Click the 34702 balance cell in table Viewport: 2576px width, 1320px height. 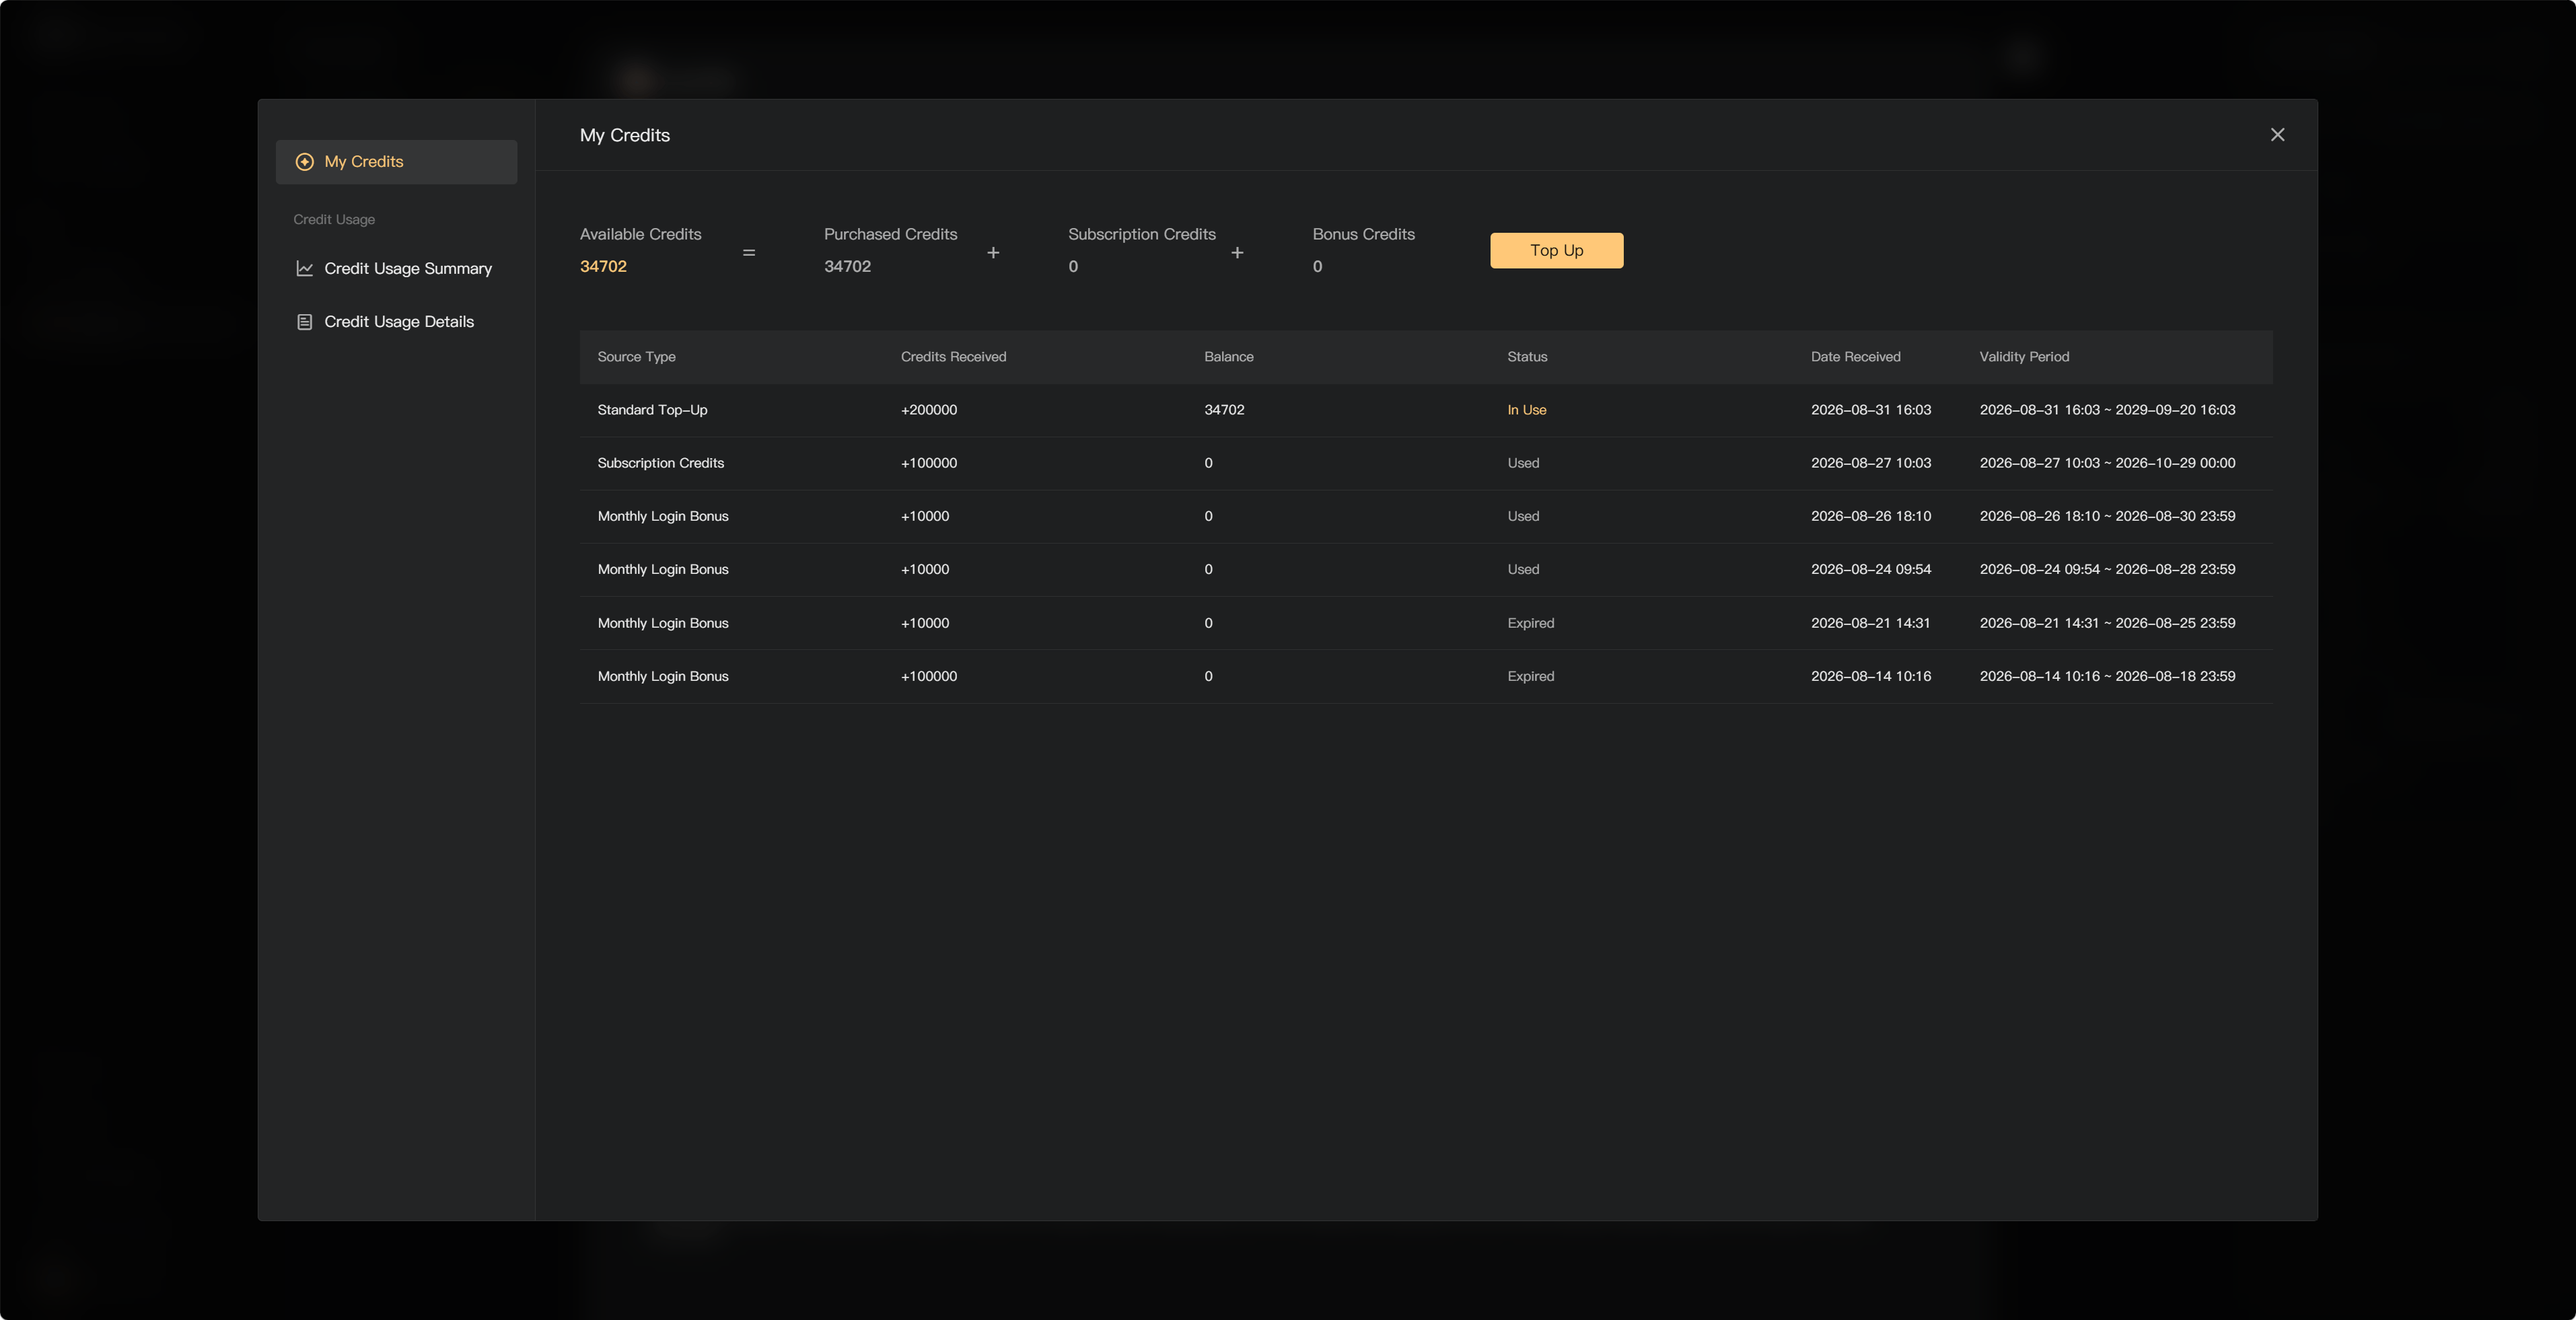[x=1224, y=410]
